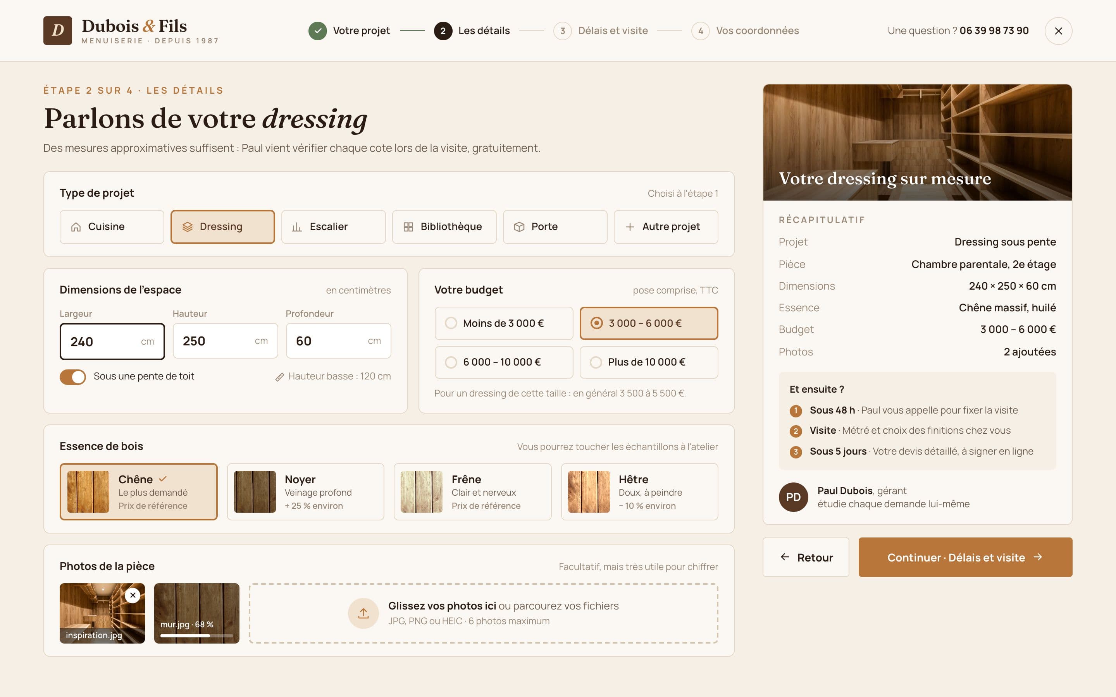1116x697 pixels.
Task: Choose Noyer wood essence
Action: pyautogui.click(x=305, y=491)
